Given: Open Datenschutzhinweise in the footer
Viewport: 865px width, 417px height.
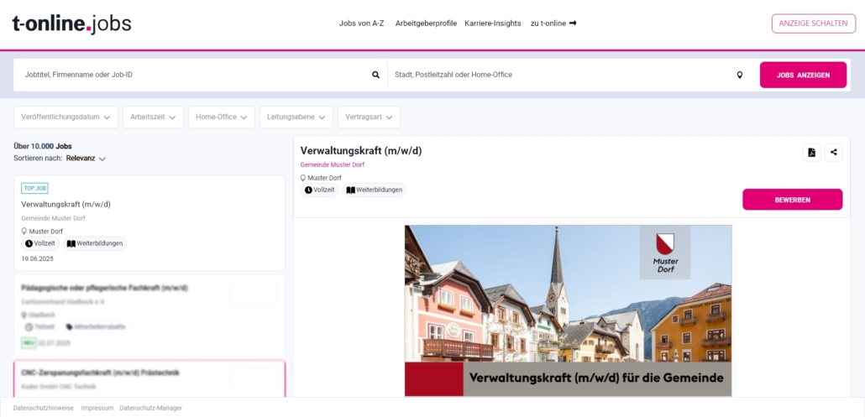Looking at the screenshot, I should pos(43,408).
